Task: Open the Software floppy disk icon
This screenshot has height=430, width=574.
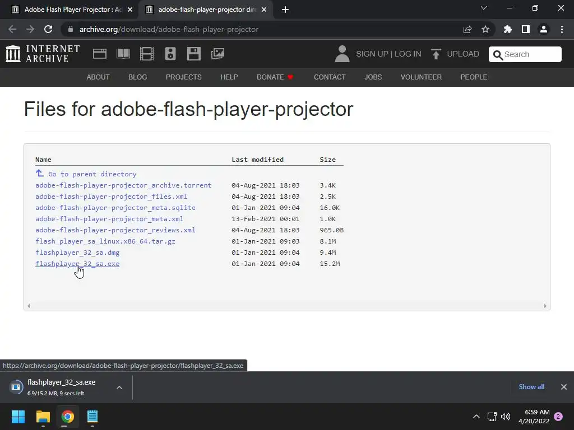Action: click(193, 54)
